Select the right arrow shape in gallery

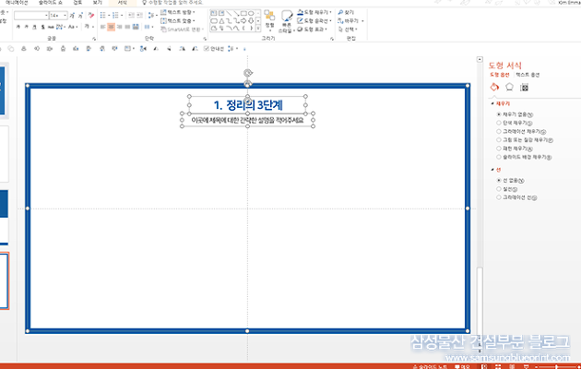(243, 20)
